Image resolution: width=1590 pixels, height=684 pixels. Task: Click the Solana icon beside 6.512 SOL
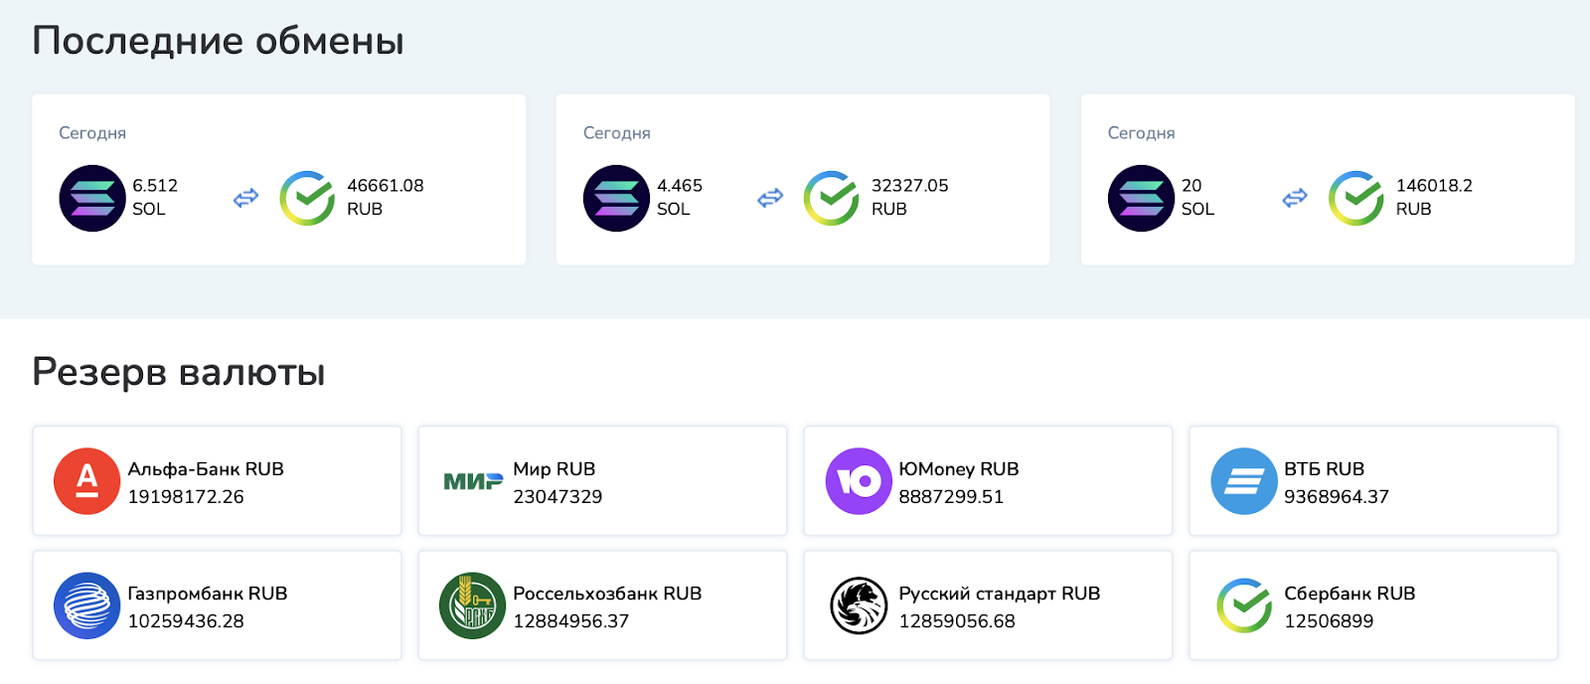(92, 198)
